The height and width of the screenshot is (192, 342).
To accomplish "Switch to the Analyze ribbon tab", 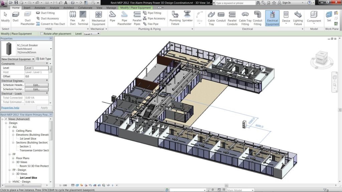I will coord(54,7).
